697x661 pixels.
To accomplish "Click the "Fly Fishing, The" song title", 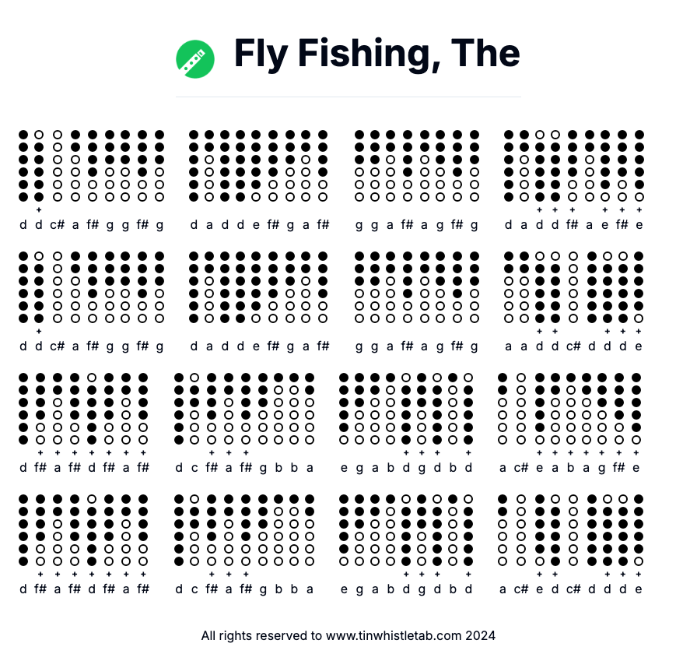I will click(377, 54).
